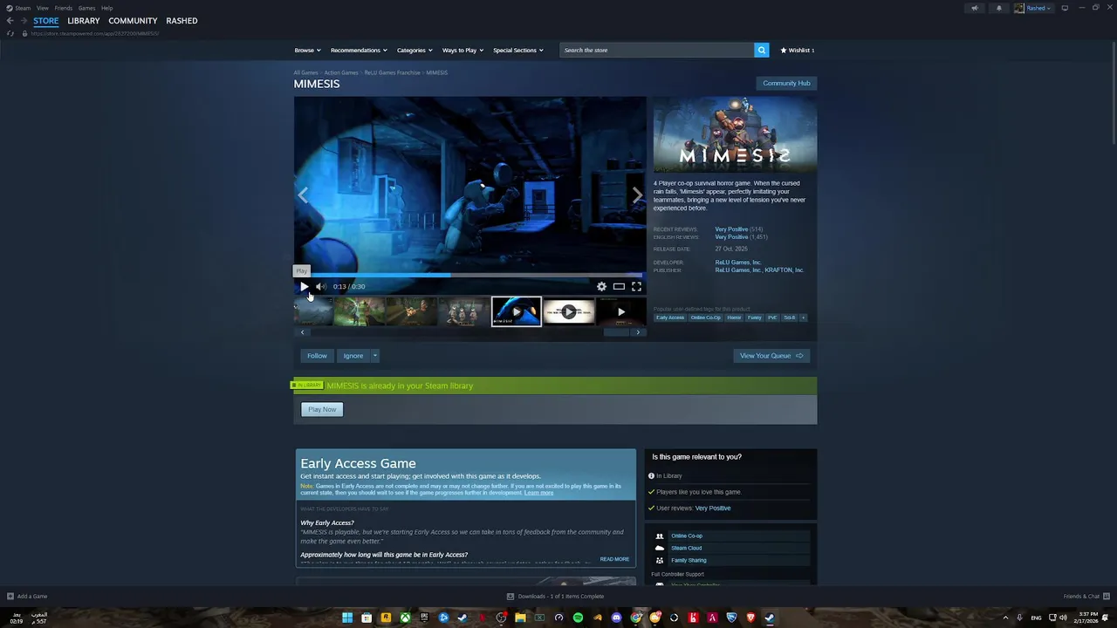This screenshot has height=628, width=1117.
Task: Open the Community Hub
Action: [786, 83]
